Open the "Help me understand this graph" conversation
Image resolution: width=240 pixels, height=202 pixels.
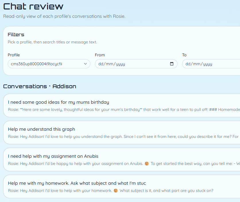pyautogui.click(x=122, y=132)
